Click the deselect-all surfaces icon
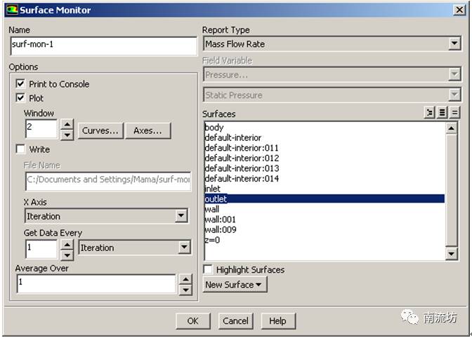 [454, 113]
